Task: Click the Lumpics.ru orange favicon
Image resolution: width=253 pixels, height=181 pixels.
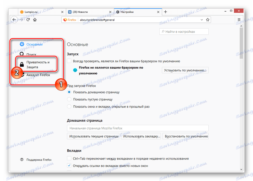Action: coord(22,12)
